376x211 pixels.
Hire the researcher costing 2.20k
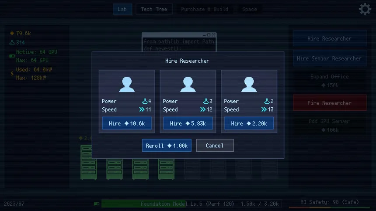[x=249, y=123]
